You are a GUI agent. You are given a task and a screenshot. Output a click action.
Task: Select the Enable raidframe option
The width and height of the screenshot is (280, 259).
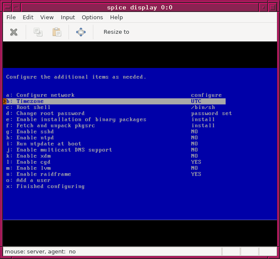tap(43, 174)
